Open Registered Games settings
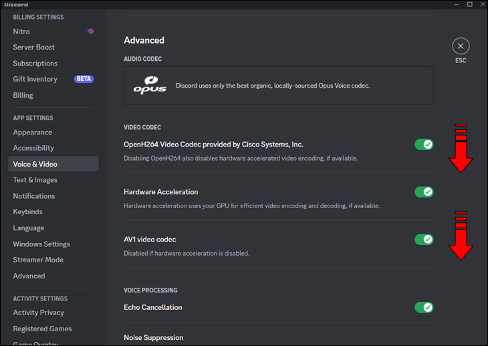 [x=42, y=329]
